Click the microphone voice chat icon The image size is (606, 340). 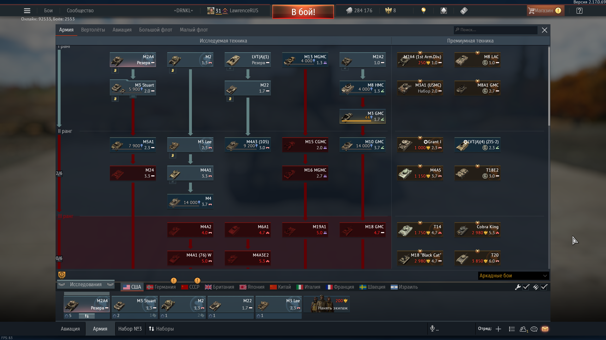coord(432,329)
